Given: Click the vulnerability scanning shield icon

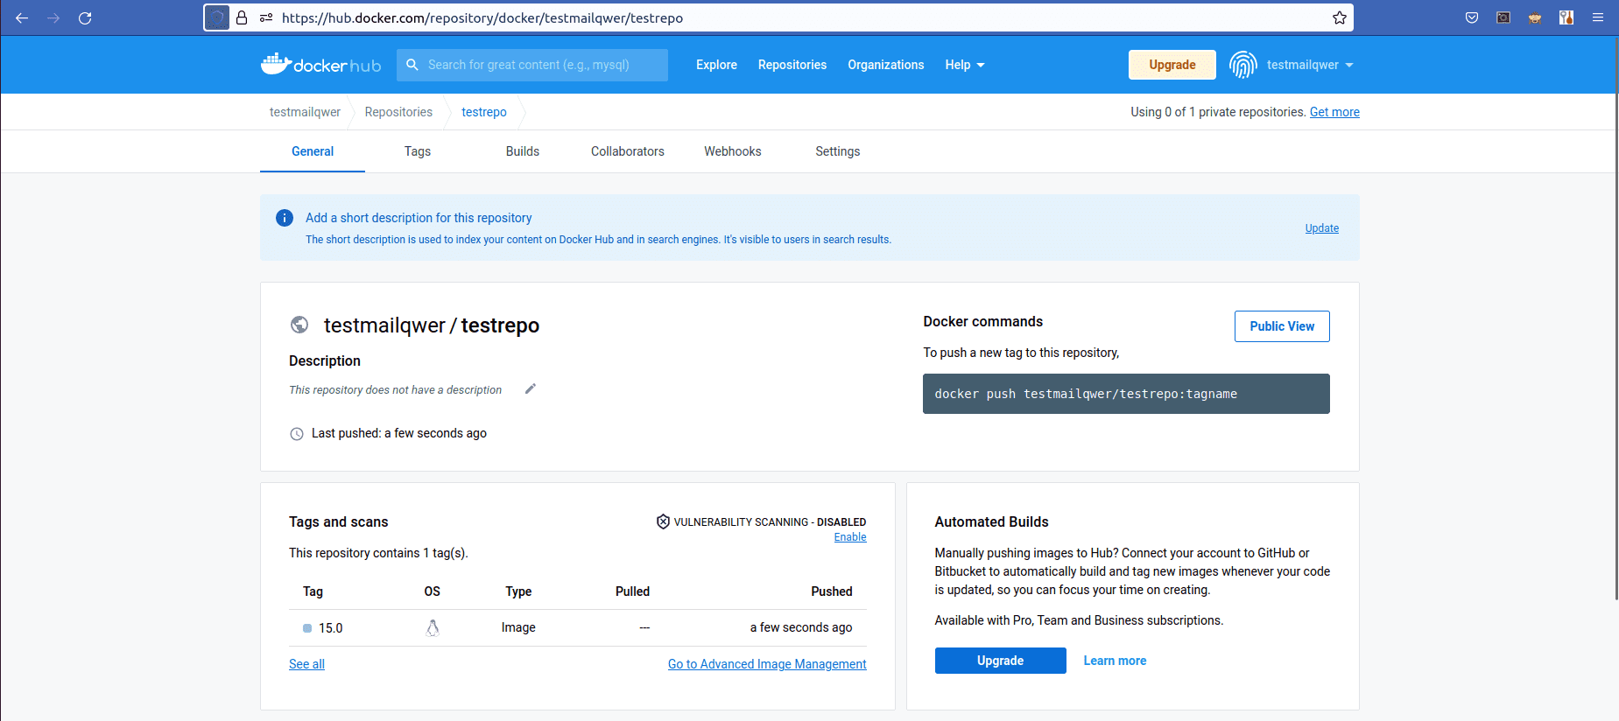Looking at the screenshot, I should 663,521.
